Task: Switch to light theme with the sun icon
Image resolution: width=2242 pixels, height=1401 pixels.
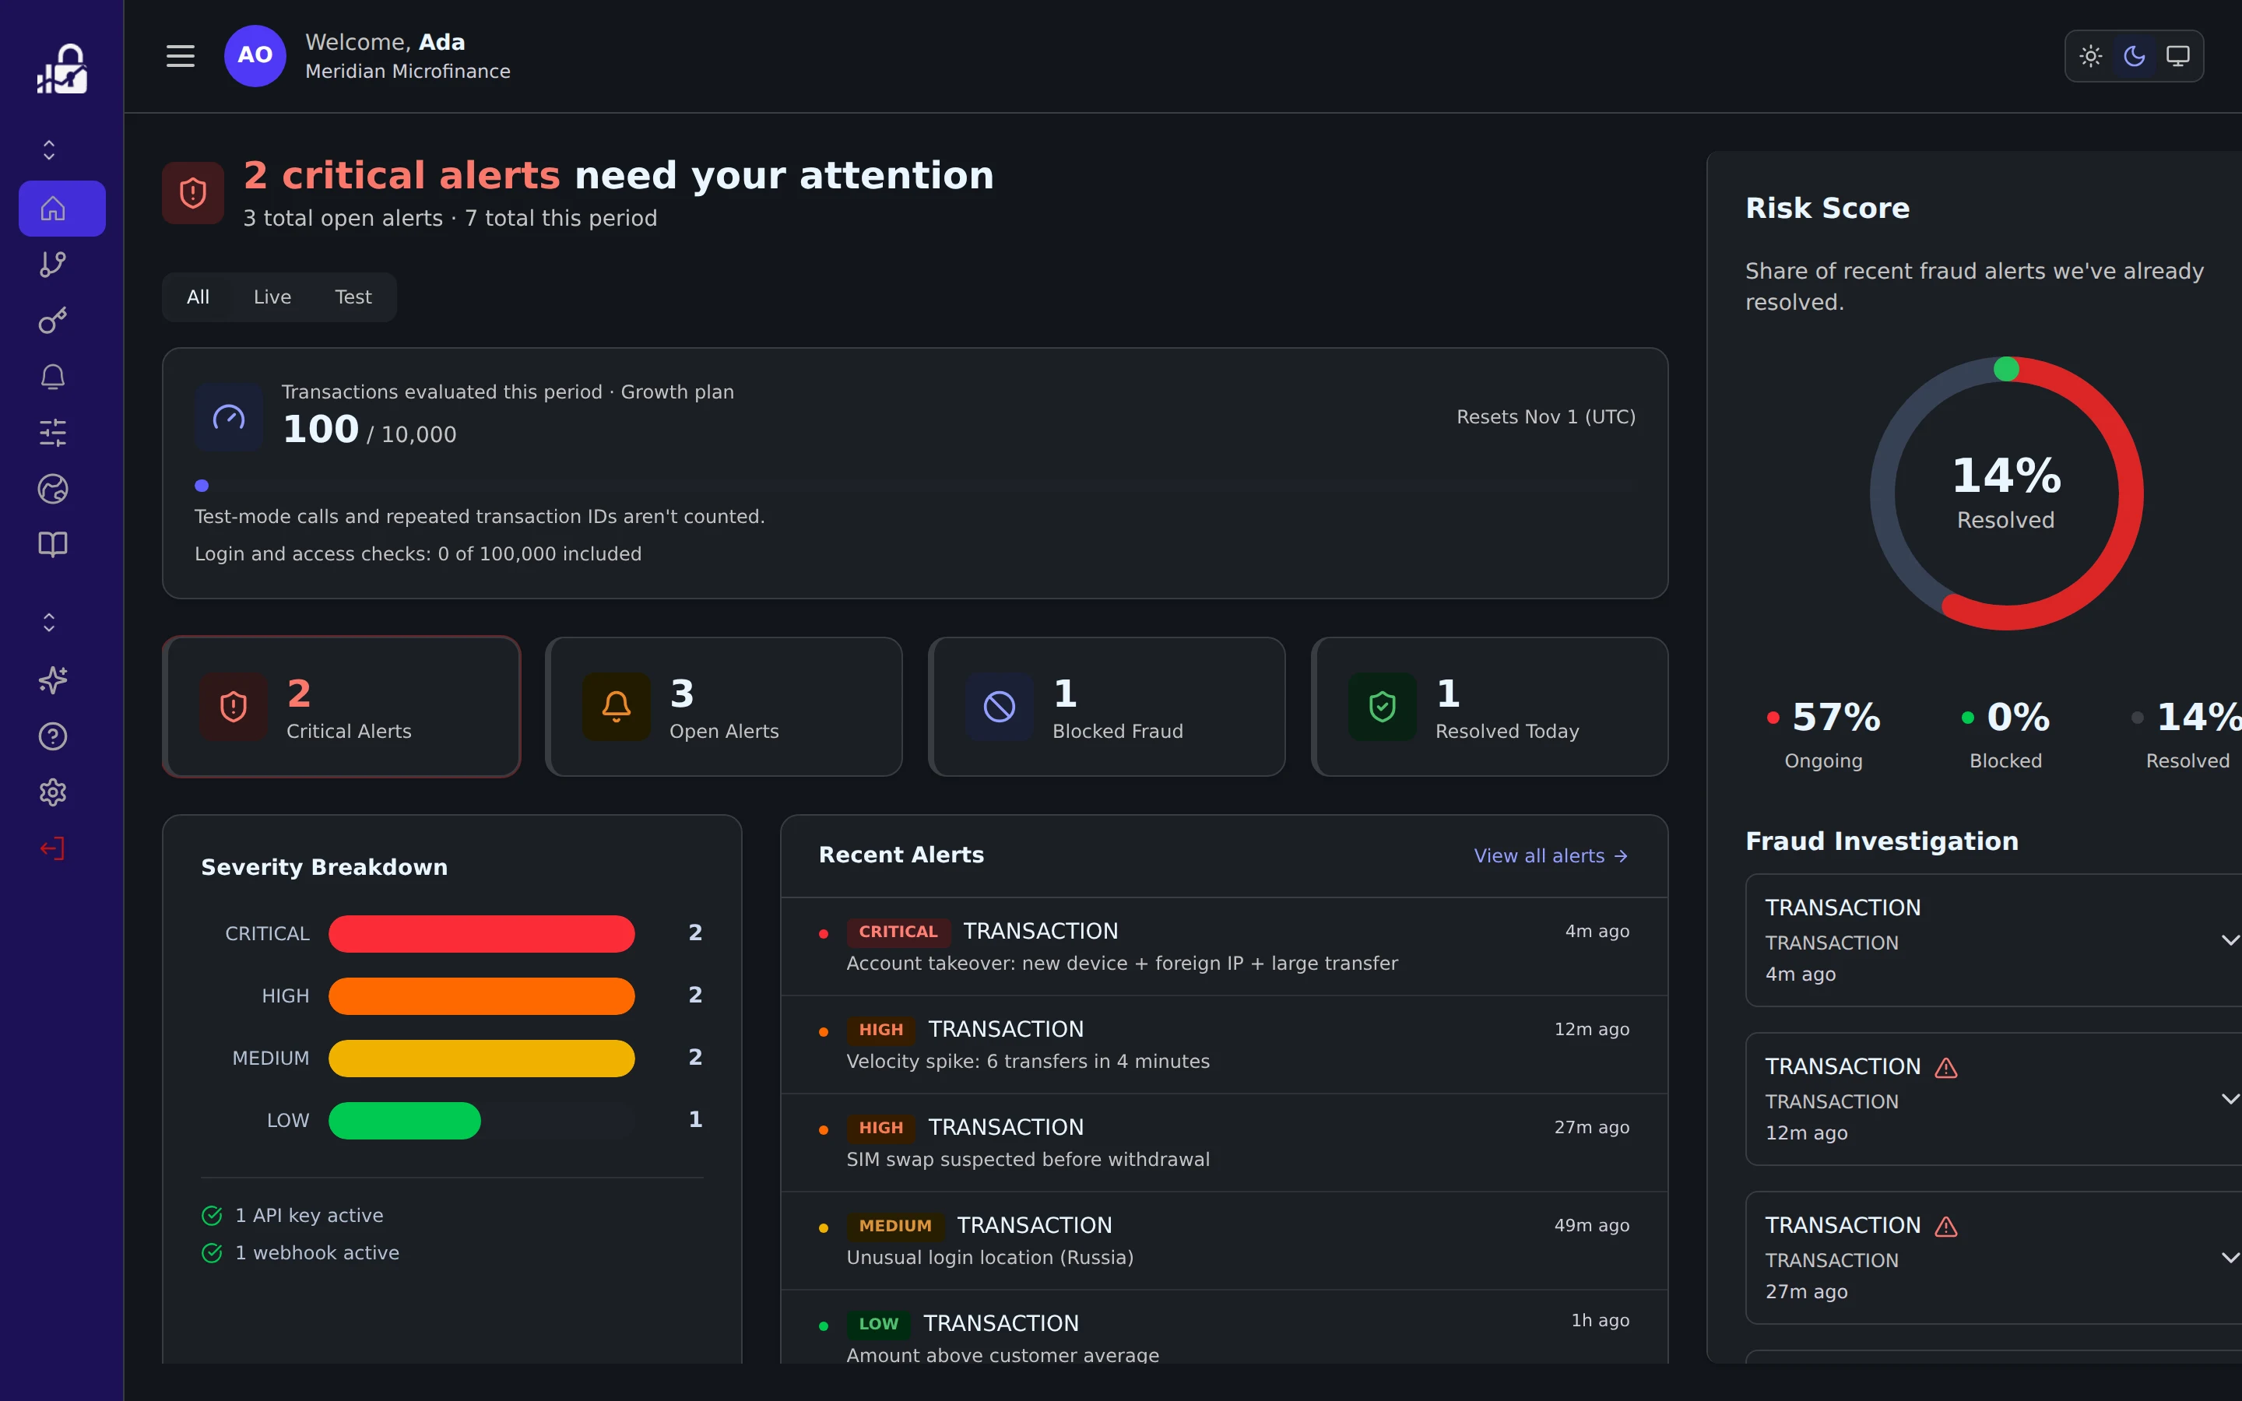Action: pos(2091,55)
